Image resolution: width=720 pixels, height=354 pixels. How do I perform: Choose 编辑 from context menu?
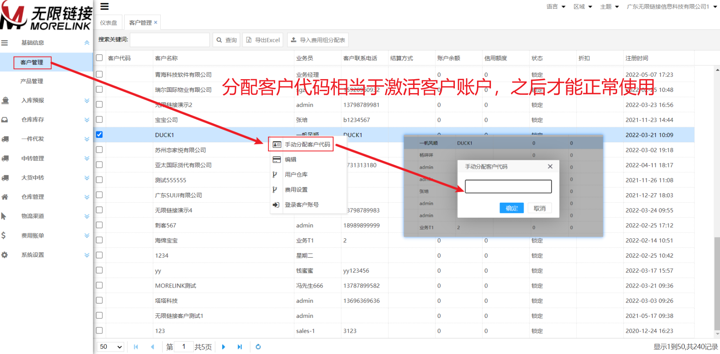(x=308, y=160)
